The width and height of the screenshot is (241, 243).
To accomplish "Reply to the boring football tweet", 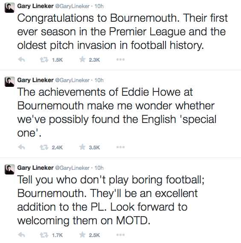I will tap(22, 235).
